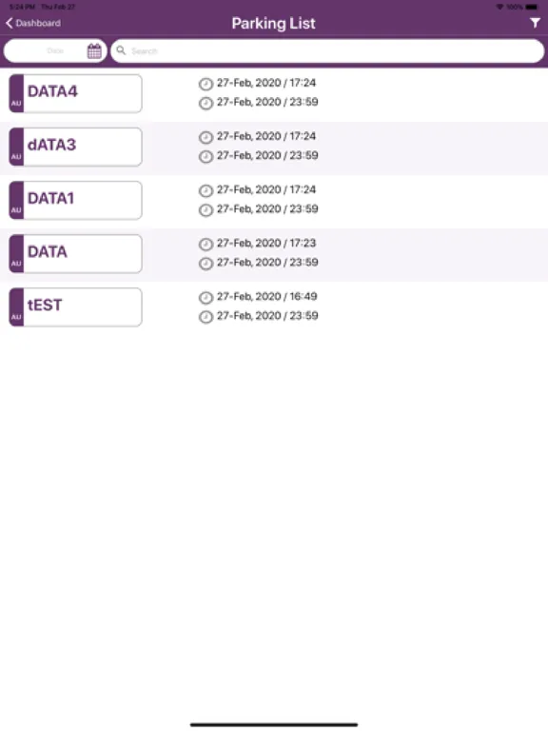Tap the Parking List title
The height and width of the screenshot is (731, 548).
pyautogui.click(x=274, y=23)
